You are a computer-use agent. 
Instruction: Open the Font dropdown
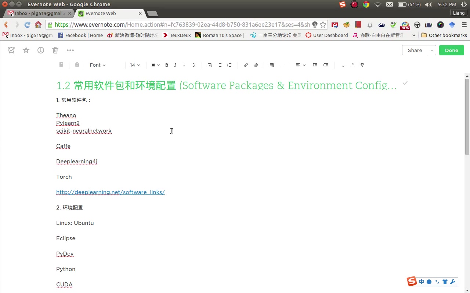98,65
